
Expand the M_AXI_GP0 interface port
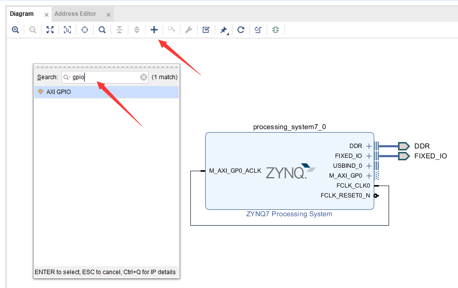point(369,176)
